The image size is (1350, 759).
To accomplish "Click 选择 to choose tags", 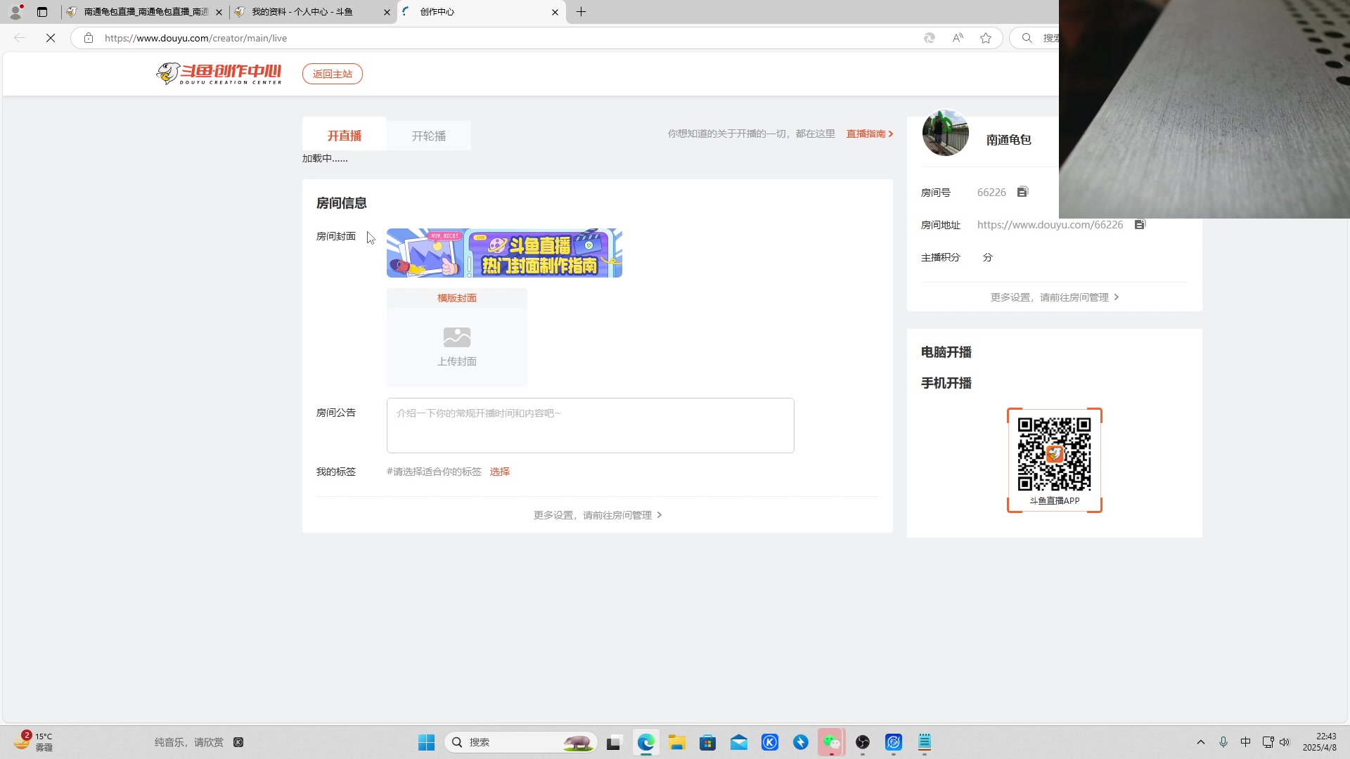I will [x=500, y=472].
